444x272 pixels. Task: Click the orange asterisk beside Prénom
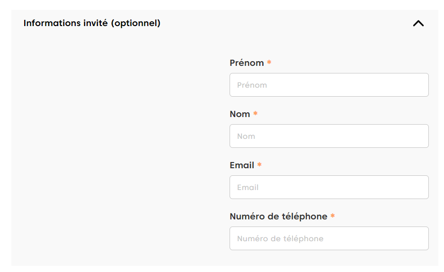[269, 63]
